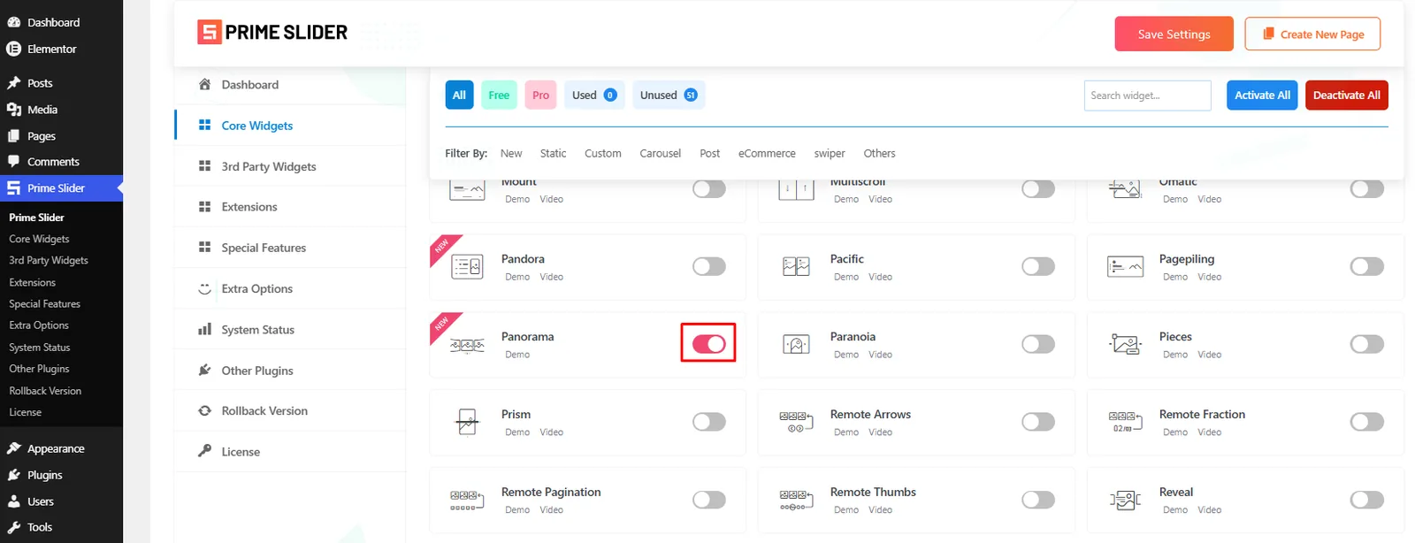Enable the Remote Fraction widget toggle
Viewport: 1415px width, 543px height.
coord(1367,422)
